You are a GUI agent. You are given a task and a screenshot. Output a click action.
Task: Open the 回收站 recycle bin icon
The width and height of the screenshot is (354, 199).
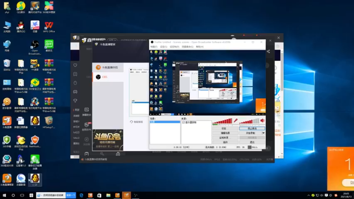pyautogui.click(x=7, y=65)
